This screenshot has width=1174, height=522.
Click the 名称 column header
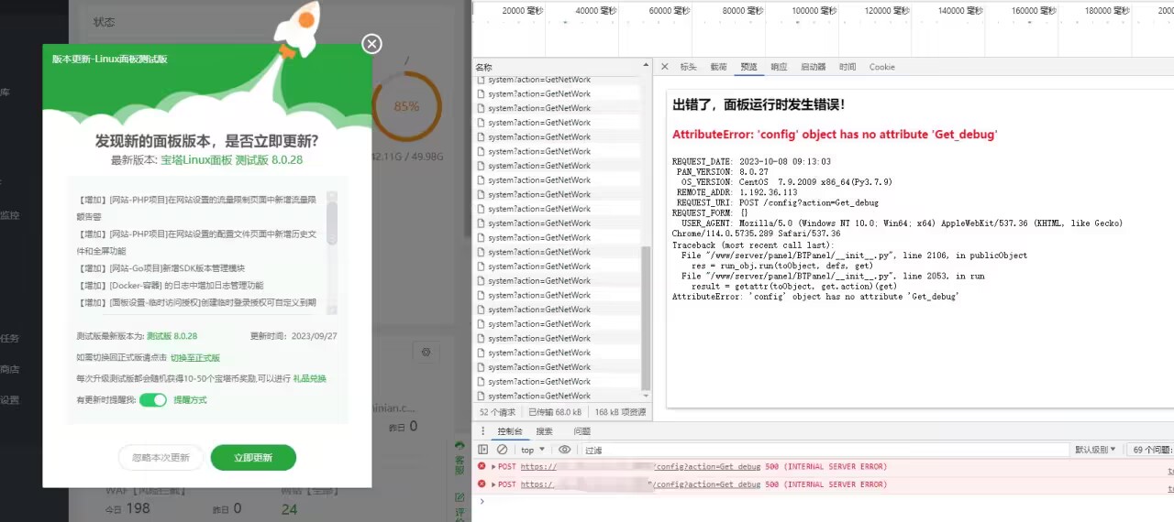pyautogui.click(x=483, y=67)
